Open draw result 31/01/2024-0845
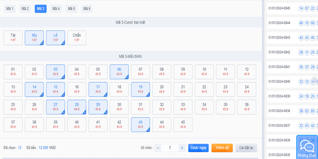The image size is (318, 159). tap(279, 8)
